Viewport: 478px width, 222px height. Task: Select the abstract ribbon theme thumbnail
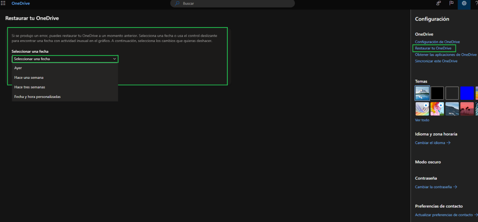(x=422, y=109)
